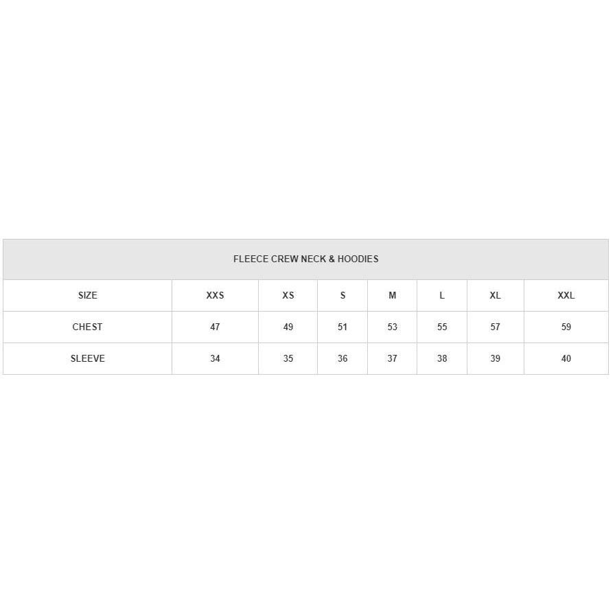
Task: Click the CHEST row label
Action: (88, 327)
